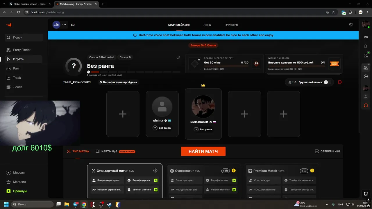The image size is (372, 209).
Task: Open Track in the sidebar
Action: pyautogui.click(x=24, y=78)
